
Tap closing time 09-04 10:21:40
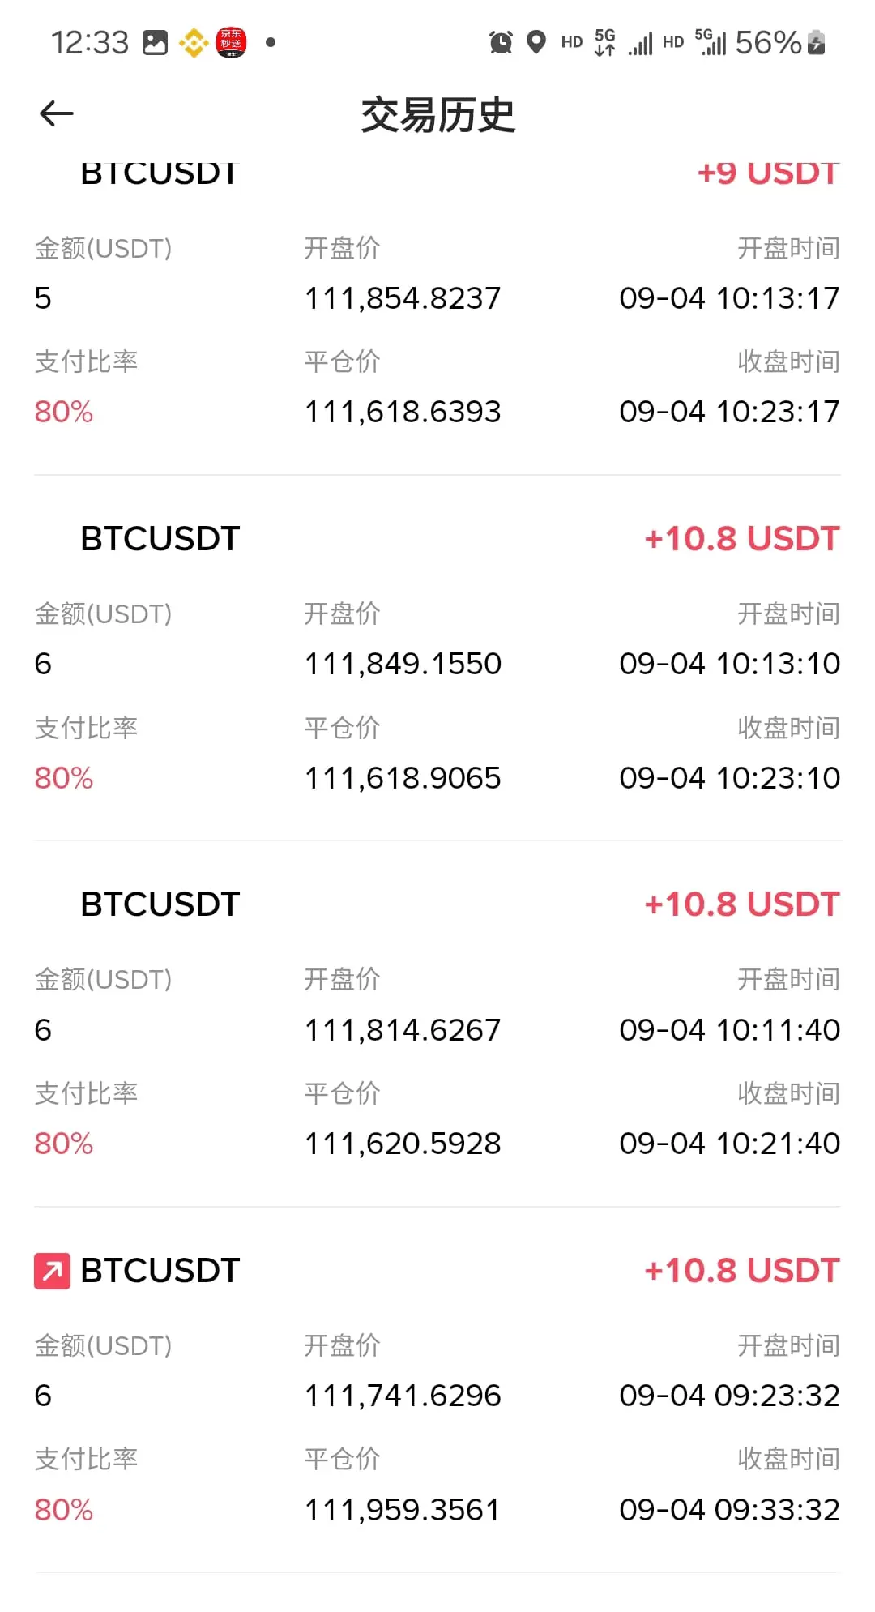729,1144
